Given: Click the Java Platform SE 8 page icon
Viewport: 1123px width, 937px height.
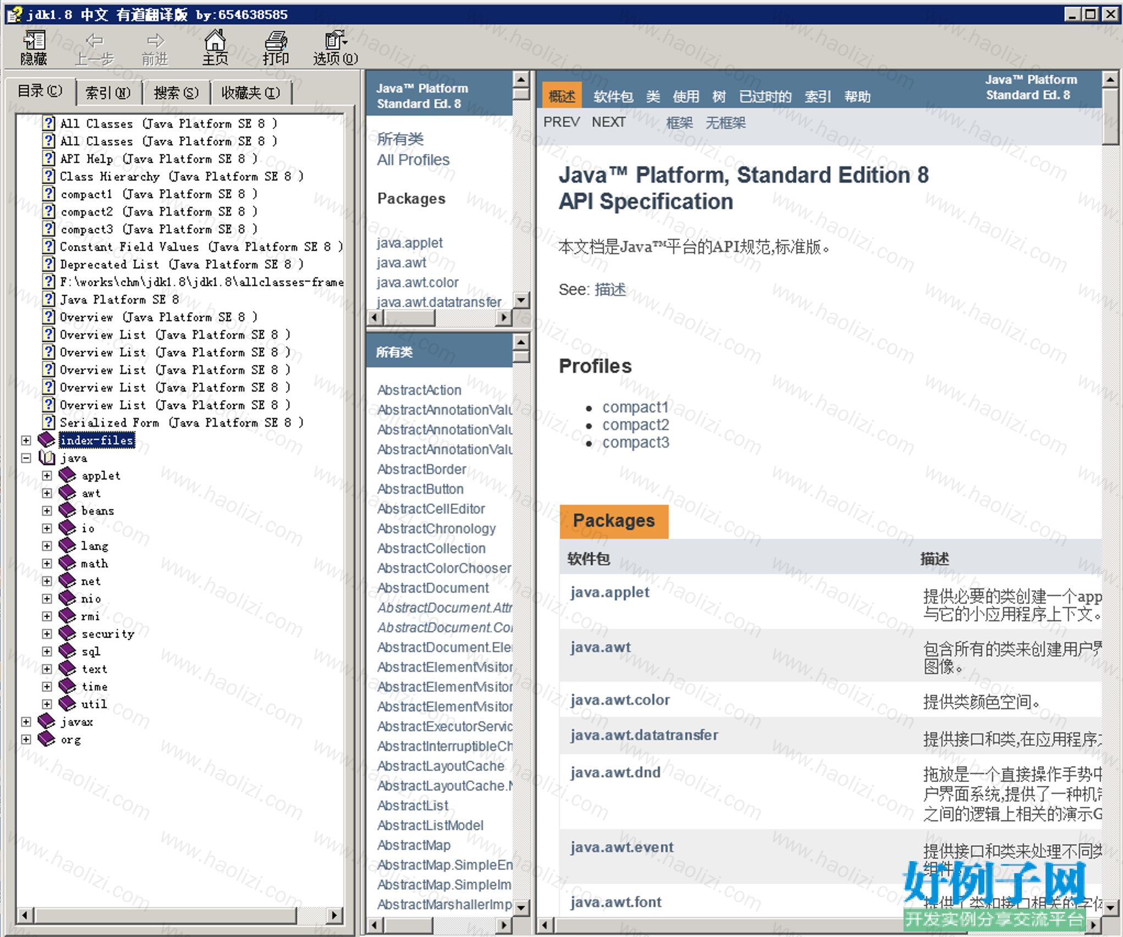Looking at the screenshot, I should (x=49, y=299).
